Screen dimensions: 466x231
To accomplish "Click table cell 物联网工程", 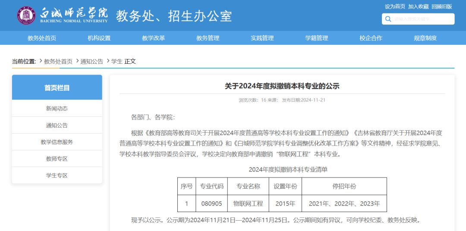I will [x=248, y=204].
